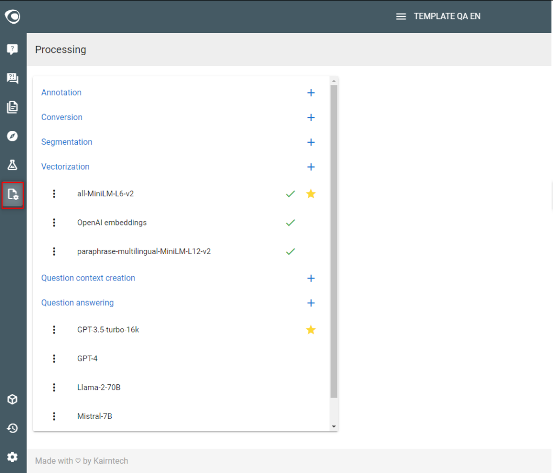
Task: Click green checkmark for all-MiniLM-L6-v2
Action: click(290, 194)
